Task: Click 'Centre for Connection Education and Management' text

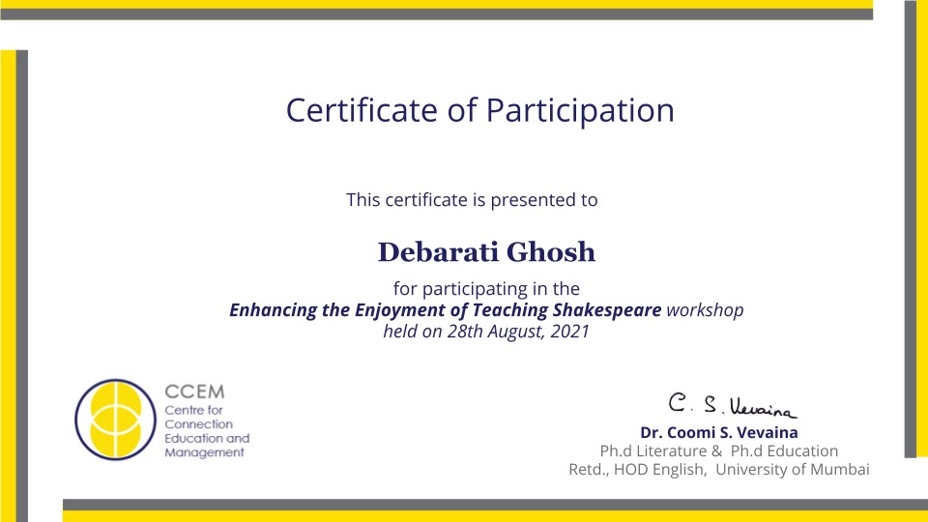Action: point(207,431)
